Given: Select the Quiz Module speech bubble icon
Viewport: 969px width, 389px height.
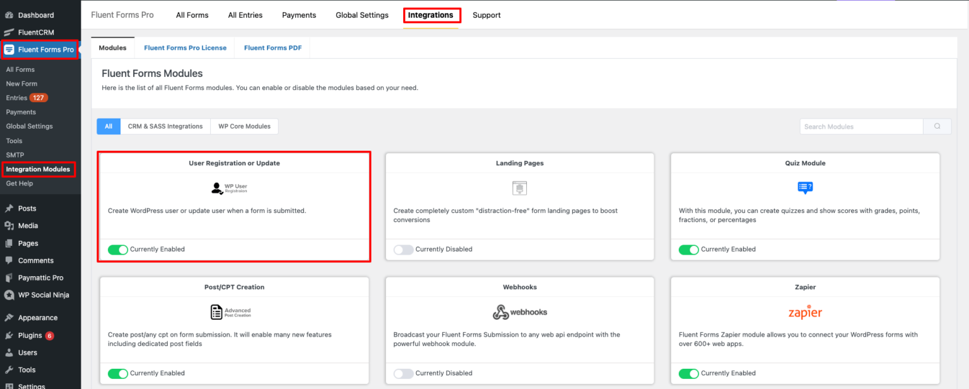Looking at the screenshot, I should click(805, 187).
